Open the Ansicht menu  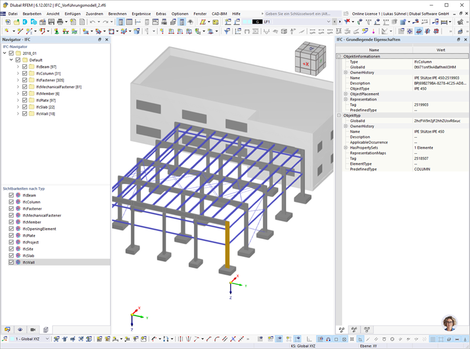coord(53,14)
